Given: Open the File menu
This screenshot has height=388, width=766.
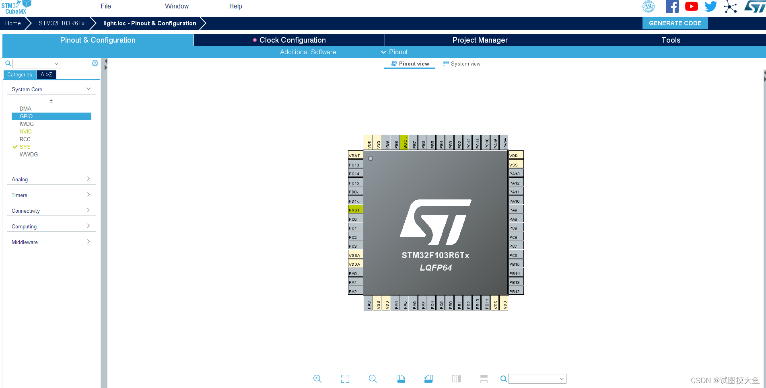Looking at the screenshot, I should coord(106,6).
